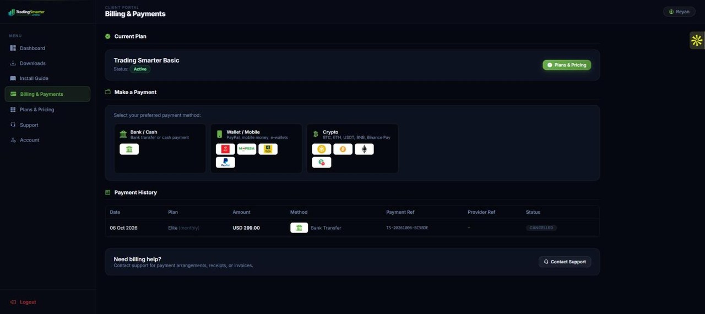Choose the orange Bitcoin logo
This screenshot has height=314, width=705.
tap(343, 149)
